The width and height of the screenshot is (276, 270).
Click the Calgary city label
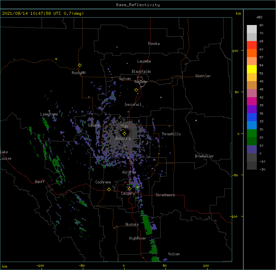(x=128, y=193)
